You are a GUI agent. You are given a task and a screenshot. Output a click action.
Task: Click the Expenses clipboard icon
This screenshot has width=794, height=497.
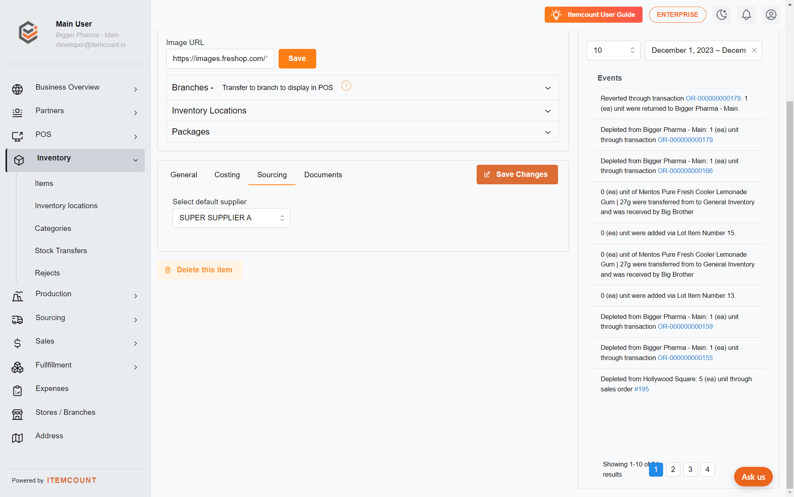tap(17, 391)
